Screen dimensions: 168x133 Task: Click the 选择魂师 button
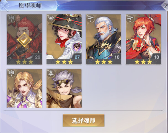84,121
